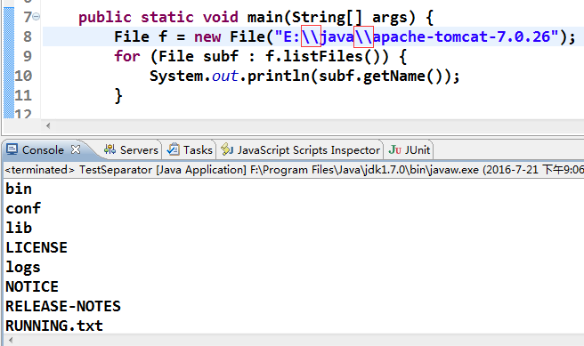Click 'NOTICE' in console output
The width and height of the screenshot is (584, 346).
(x=32, y=286)
